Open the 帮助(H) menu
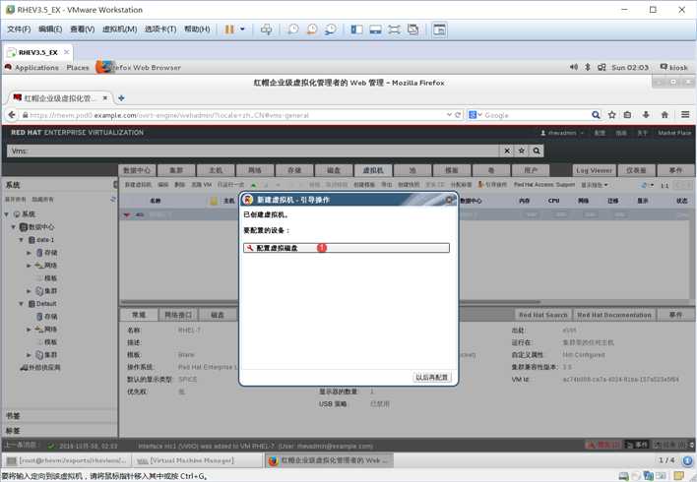 [x=197, y=30]
